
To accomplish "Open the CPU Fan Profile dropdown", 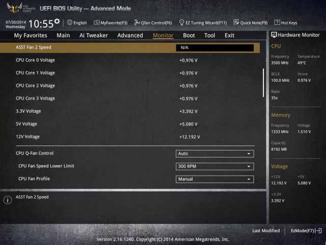I will tap(215, 179).
